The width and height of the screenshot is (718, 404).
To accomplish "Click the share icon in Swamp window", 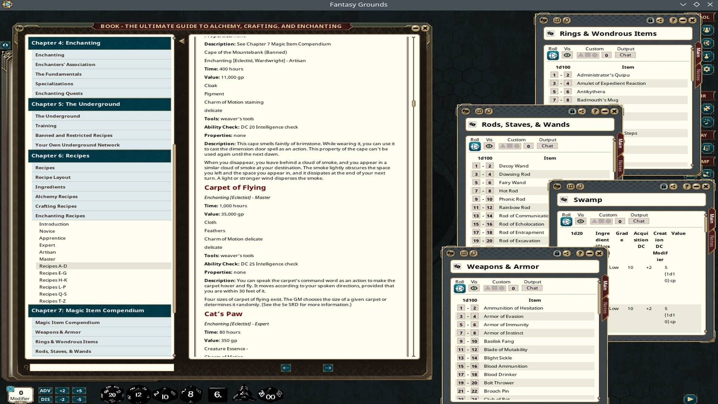I will [673, 186].
